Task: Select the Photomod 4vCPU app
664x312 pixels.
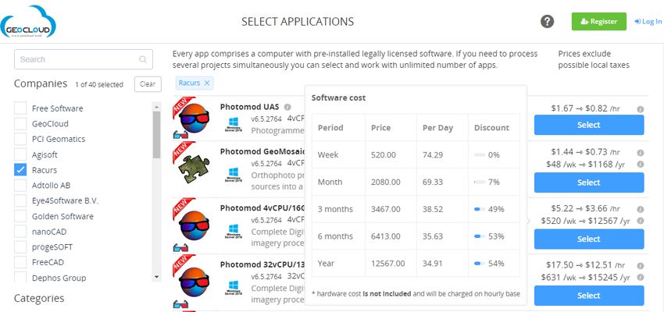Action: coord(589,239)
